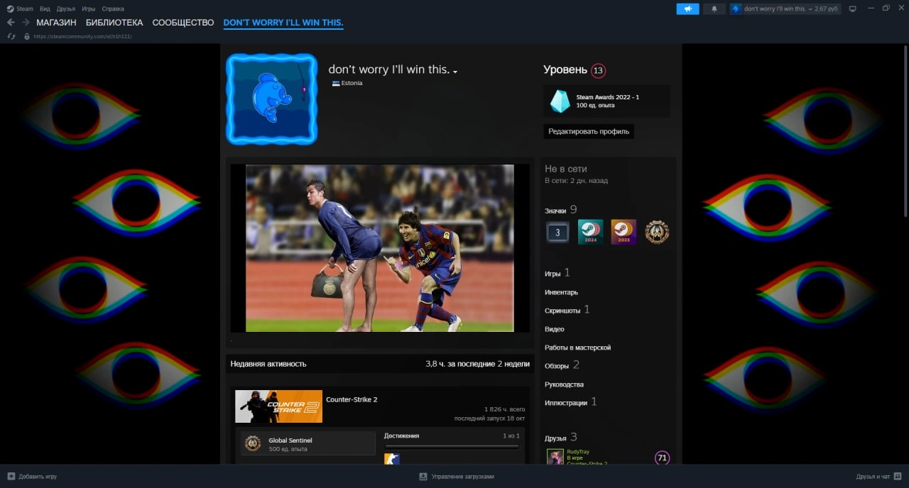
Task: Open the Steam menu
Action: [25, 9]
